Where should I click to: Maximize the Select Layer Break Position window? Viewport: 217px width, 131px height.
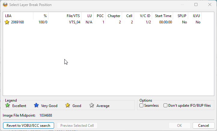tap(196, 4)
